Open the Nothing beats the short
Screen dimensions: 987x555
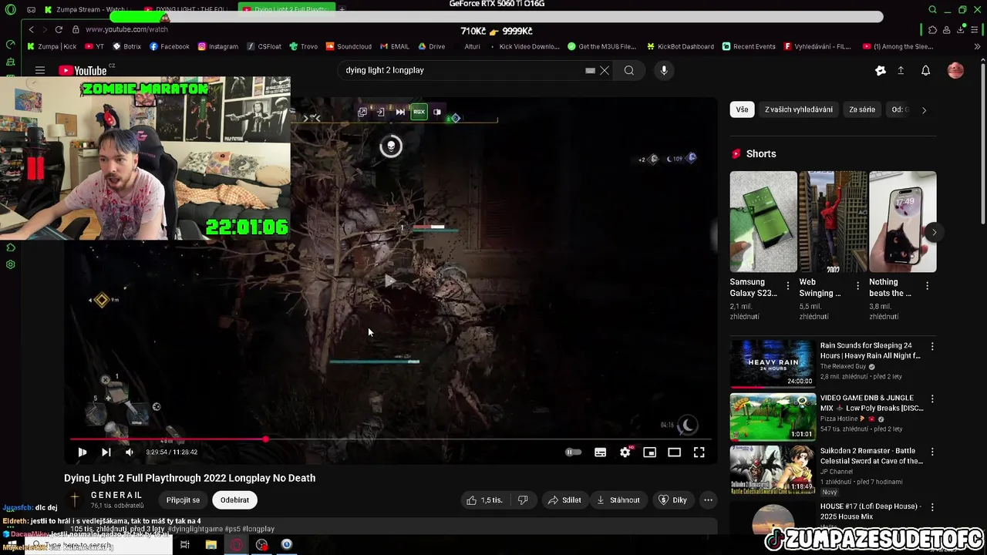902,222
